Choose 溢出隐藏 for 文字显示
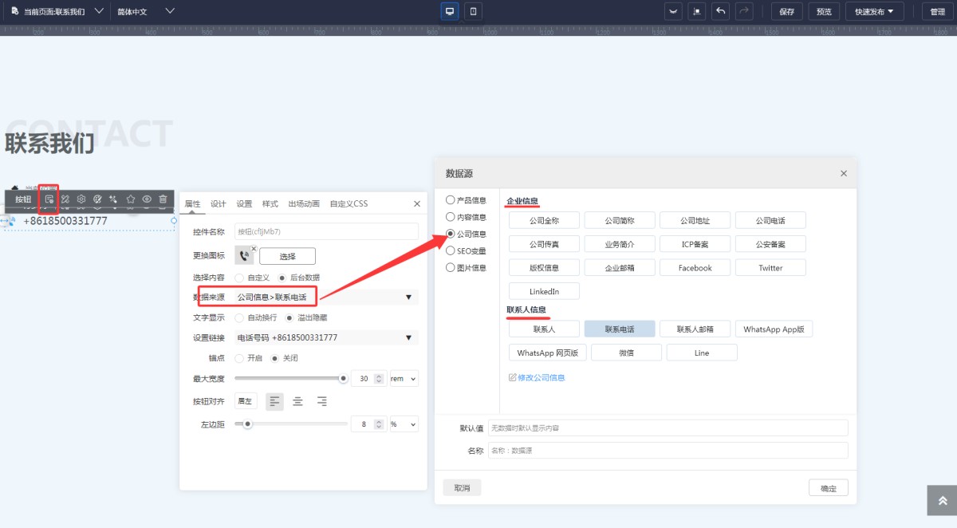The image size is (957, 528). point(290,317)
